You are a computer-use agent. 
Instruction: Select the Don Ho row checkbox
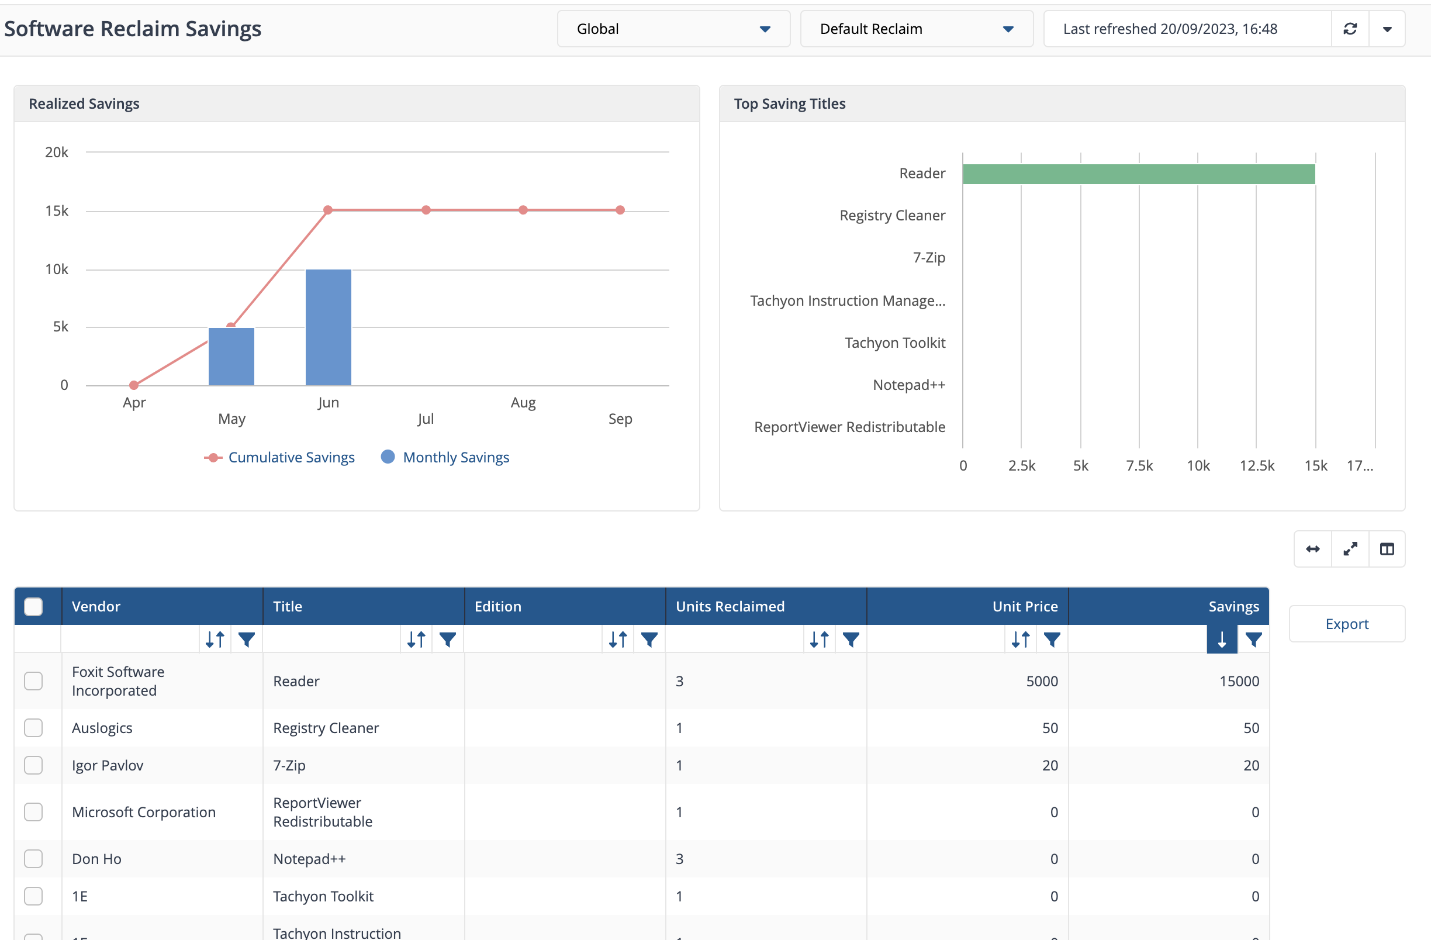34,859
